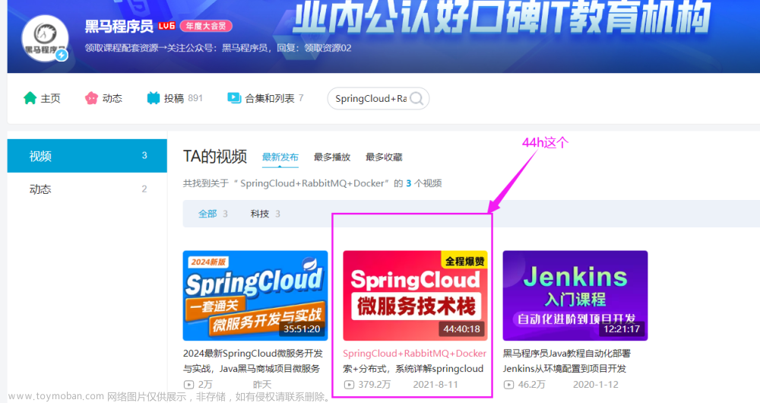Open the SpringCloud 微服务技术栈 thumbnail
The width and height of the screenshot is (760, 403).
(x=416, y=296)
